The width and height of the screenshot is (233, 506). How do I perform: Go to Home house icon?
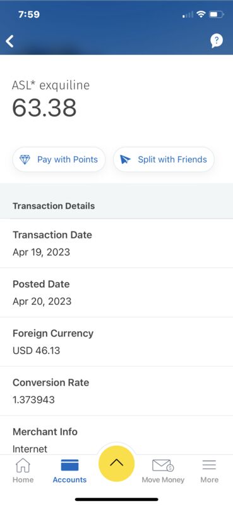23,466
